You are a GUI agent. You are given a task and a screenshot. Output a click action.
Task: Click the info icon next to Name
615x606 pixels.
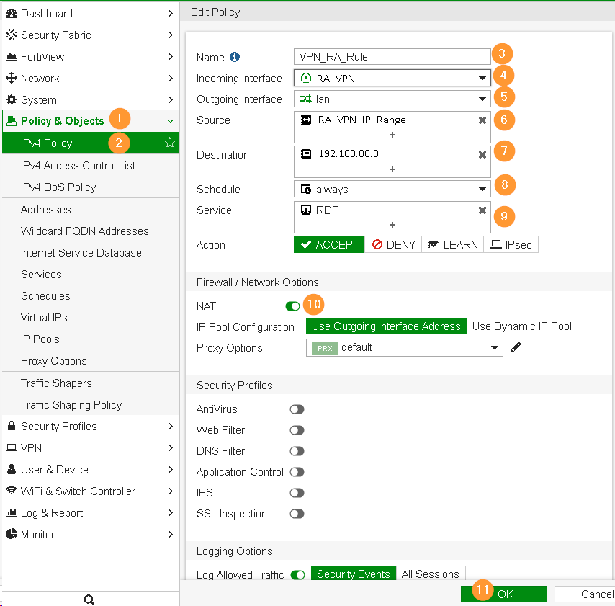click(x=235, y=57)
